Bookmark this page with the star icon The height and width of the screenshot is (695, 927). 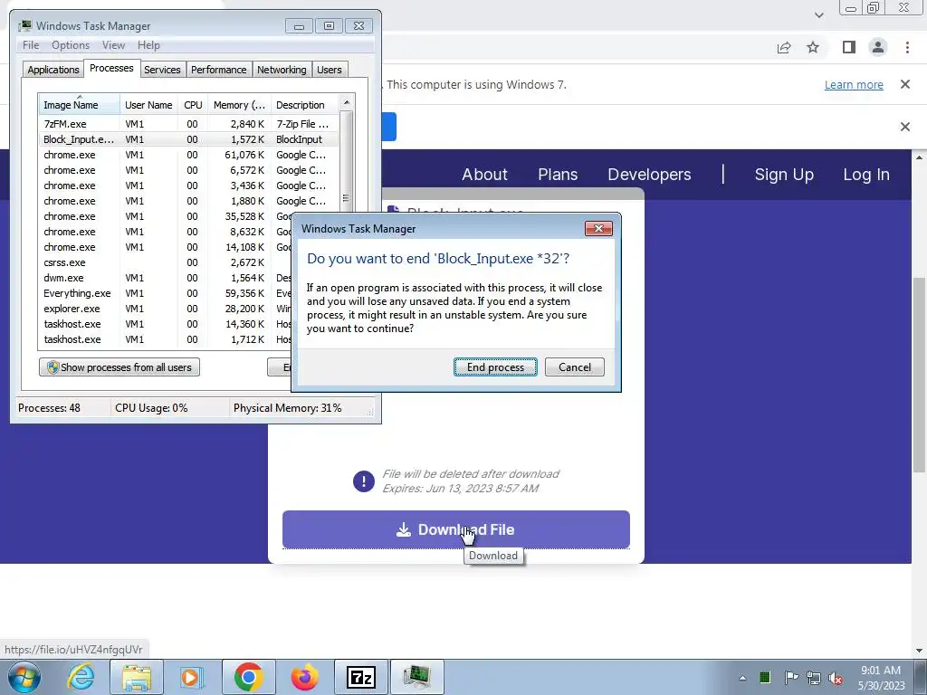[x=813, y=47]
